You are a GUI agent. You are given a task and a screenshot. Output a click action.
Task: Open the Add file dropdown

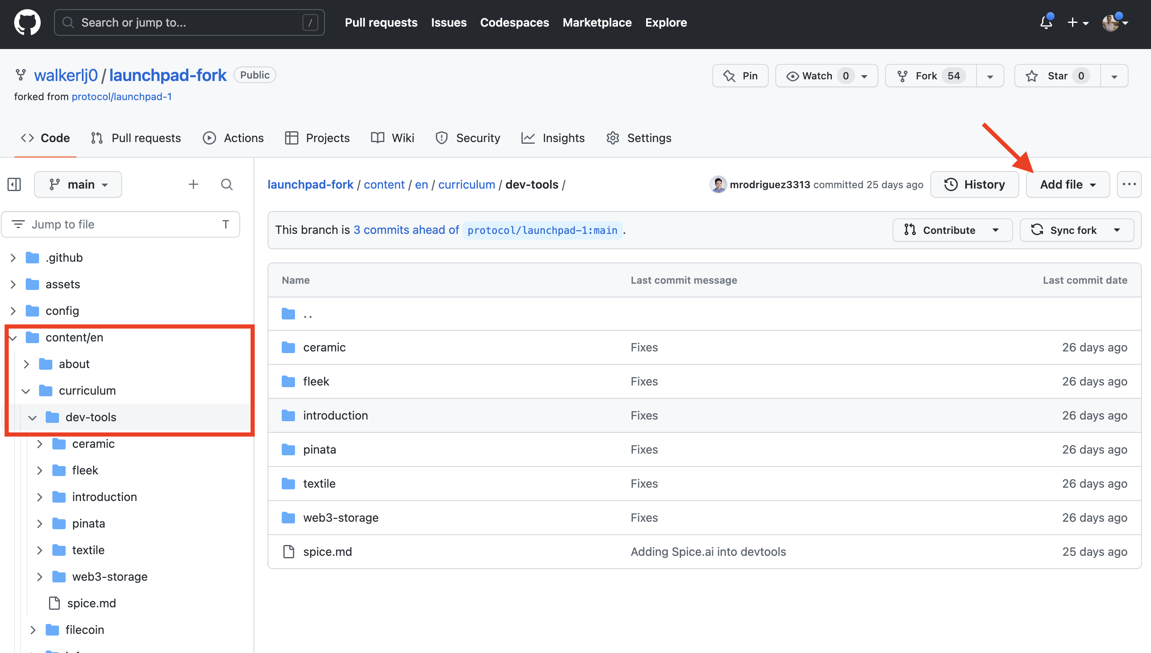[x=1067, y=184]
